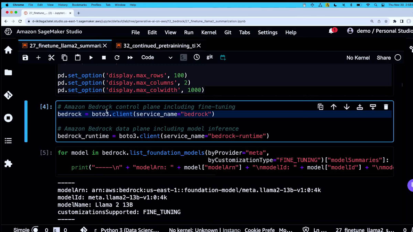Close the 27_finetune_llama2 notebook tab
The width and height of the screenshot is (413, 232).
tap(105, 46)
